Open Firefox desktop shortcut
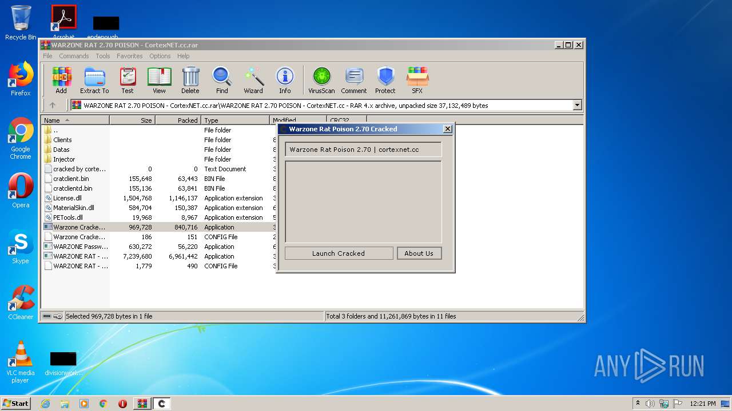The image size is (732, 411). pyautogui.click(x=21, y=79)
